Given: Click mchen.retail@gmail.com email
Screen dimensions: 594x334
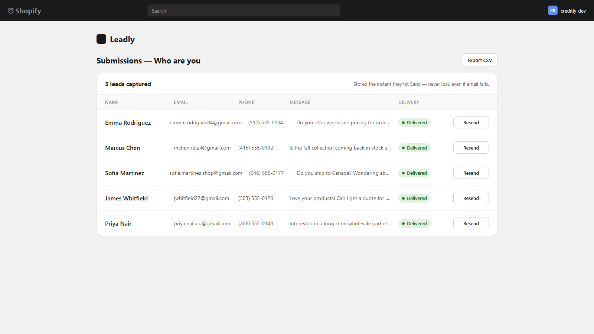Looking at the screenshot, I should point(202,148).
